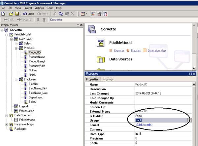Screen dimensions: 198x146
Task: Collapse the Employee query subject
Action: point(16,80)
